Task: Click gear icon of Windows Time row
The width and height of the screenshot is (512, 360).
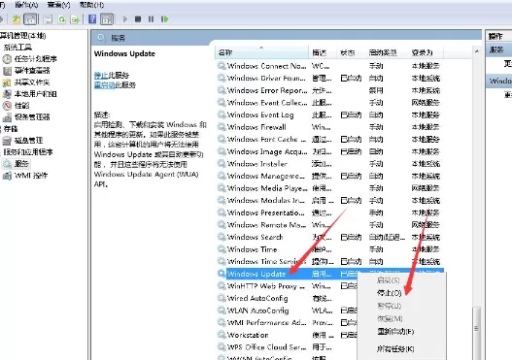Action: click(222, 249)
